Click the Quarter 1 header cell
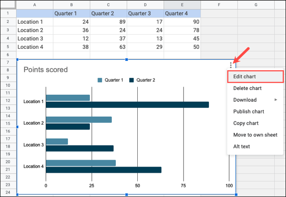Viewport: 286px width, 197px height. click(x=71, y=14)
